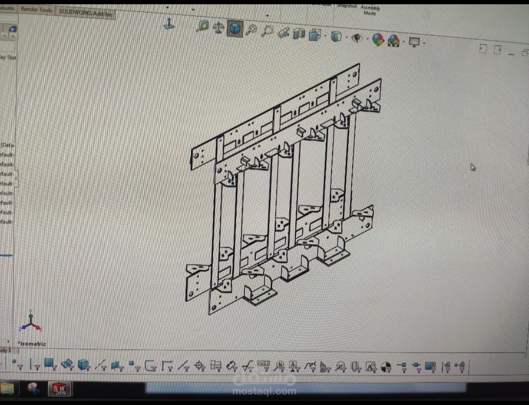The width and height of the screenshot is (529, 405).
Task: Toggle the Filter Faces selection filter
Action: point(50,364)
